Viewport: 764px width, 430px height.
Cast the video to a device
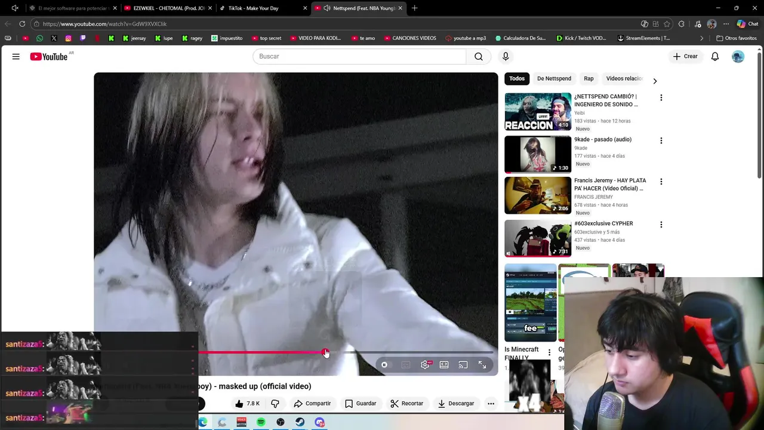(x=463, y=365)
